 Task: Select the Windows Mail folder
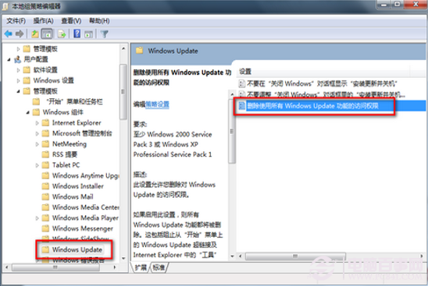tap(73, 196)
